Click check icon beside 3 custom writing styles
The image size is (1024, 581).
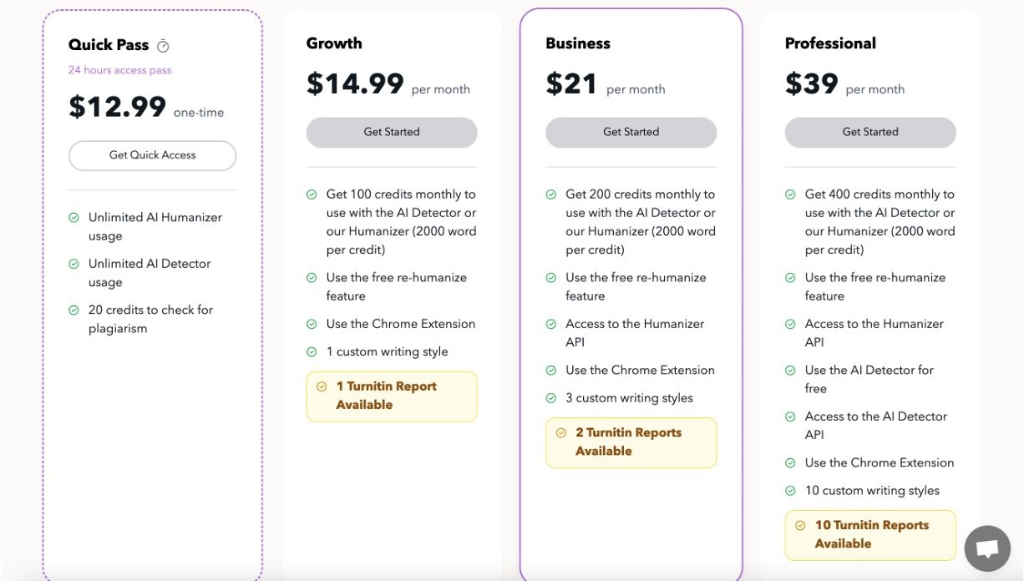pyautogui.click(x=551, y=398)
